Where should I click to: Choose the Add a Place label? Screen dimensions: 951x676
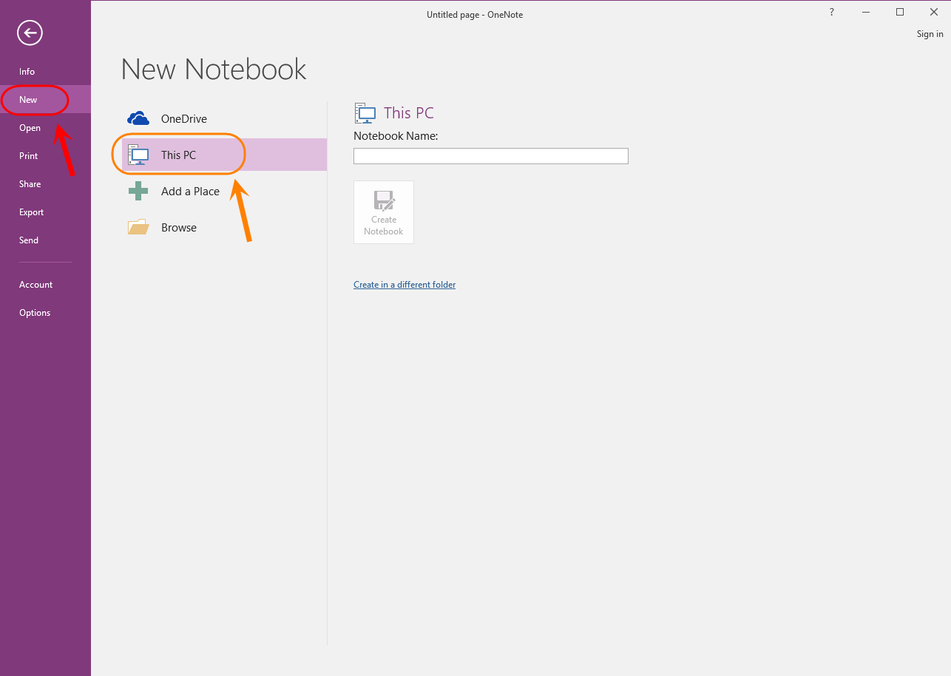click(x=190, y=192)
